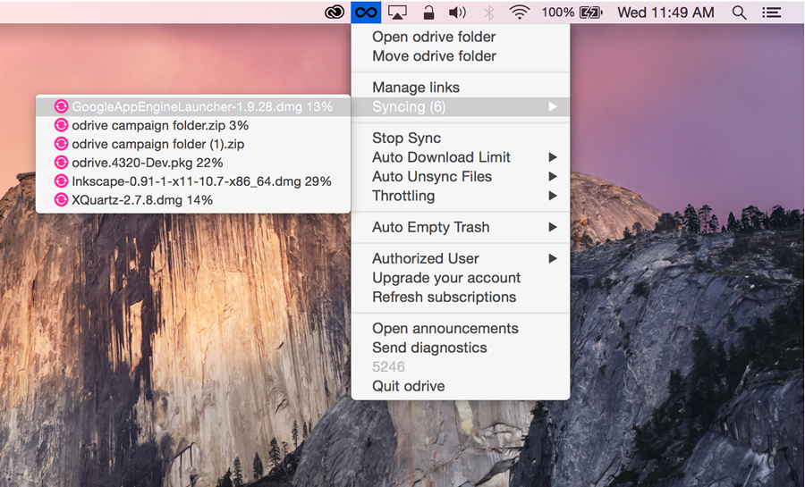Image resolution: width=805 pixels, height=487 pixels.
Task: Click the odrive infinity menu bar icon
Action: 366,12
